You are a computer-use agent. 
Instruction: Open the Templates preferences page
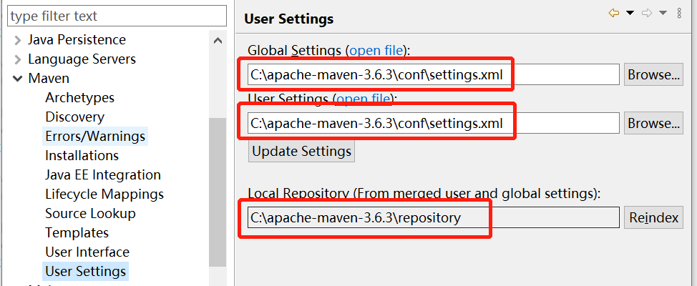coord(77,232)
